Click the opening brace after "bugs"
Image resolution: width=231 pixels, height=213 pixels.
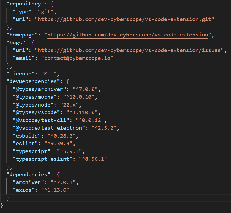[33, 43]
